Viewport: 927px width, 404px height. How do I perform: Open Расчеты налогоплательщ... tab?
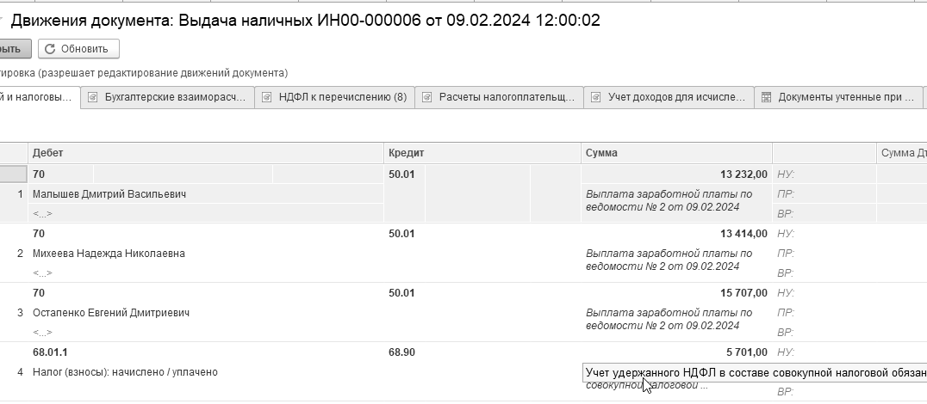click(x=499, y=97)
